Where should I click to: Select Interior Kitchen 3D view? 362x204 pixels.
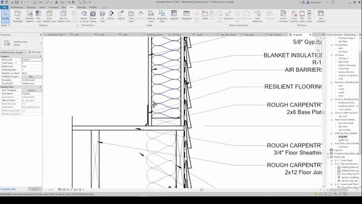click(x=346, y=72)
